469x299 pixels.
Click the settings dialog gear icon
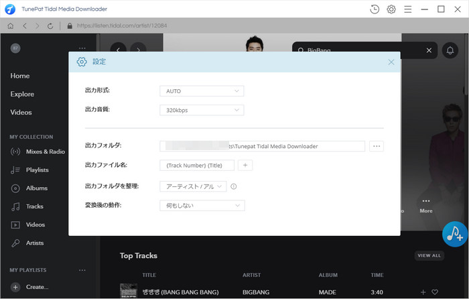(x=82, y=62)
